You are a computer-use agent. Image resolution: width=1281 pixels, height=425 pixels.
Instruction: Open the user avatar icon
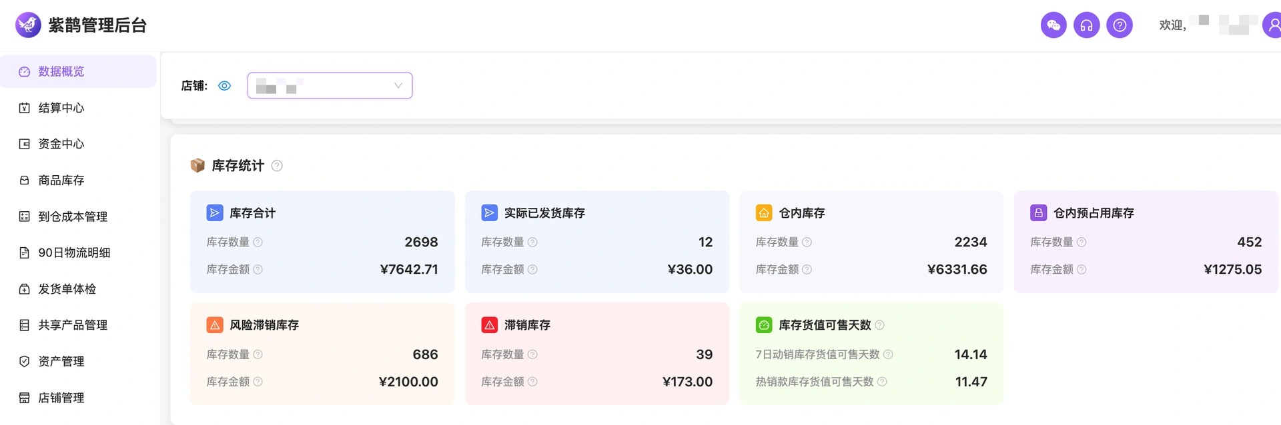point(1272,25)
